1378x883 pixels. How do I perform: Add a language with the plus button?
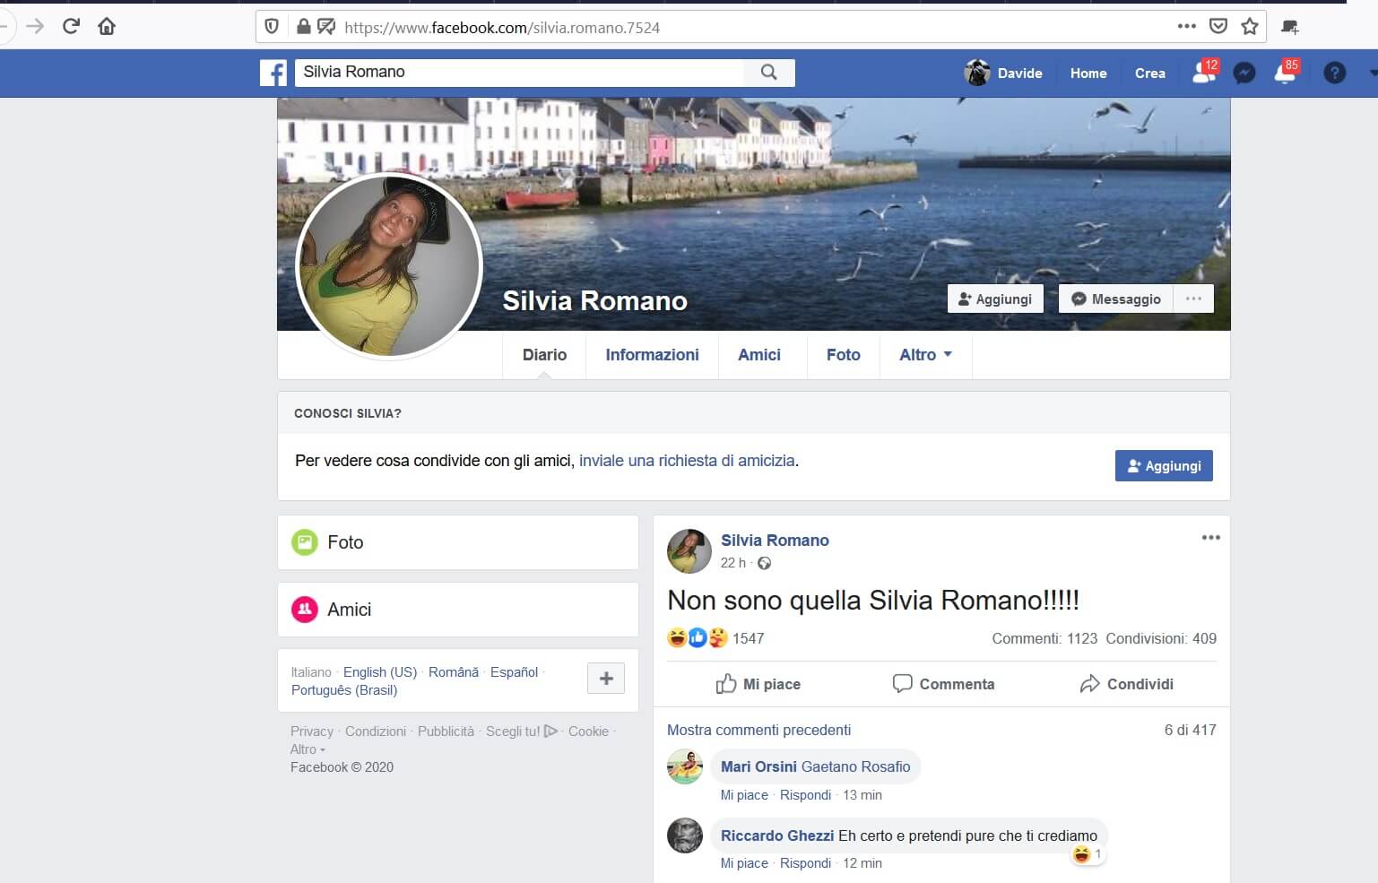click(x=606, y=679)
